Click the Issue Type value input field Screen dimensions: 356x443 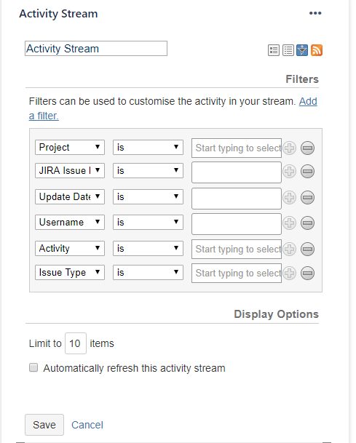pos(237,273)
